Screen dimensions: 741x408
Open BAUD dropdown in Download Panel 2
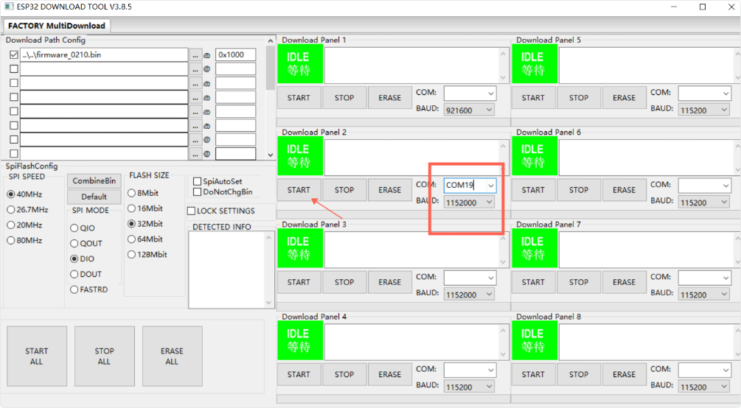coord(469,203)
